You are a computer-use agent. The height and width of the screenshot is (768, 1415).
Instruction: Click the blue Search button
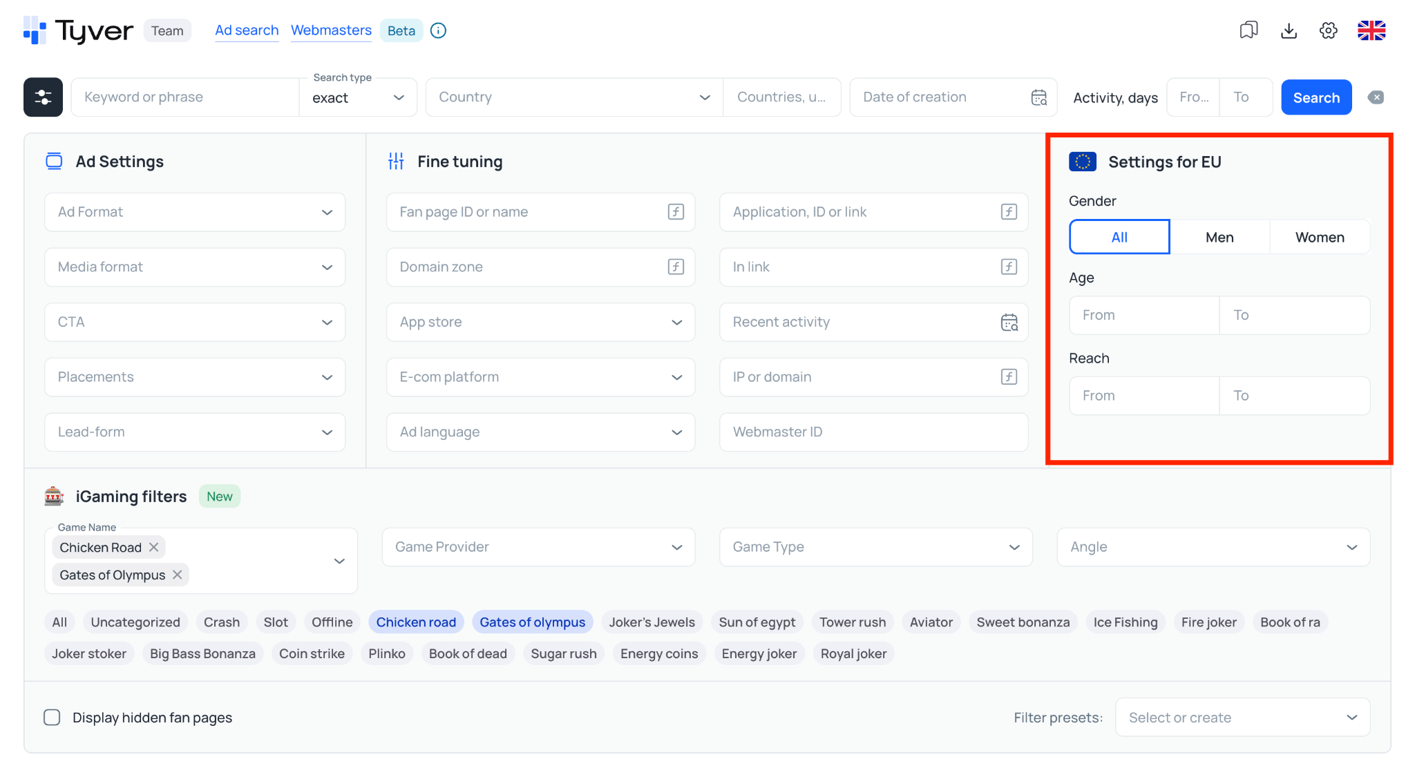1316,97
